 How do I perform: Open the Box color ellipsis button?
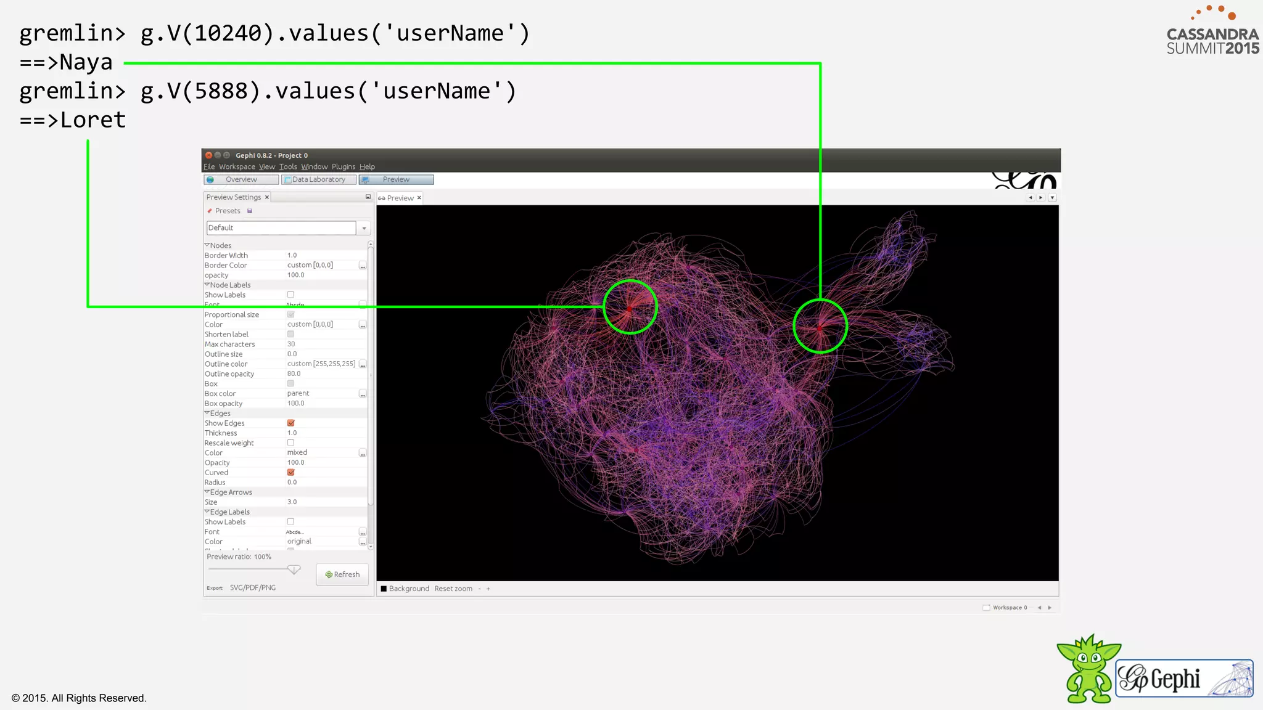tap(363, 394)
